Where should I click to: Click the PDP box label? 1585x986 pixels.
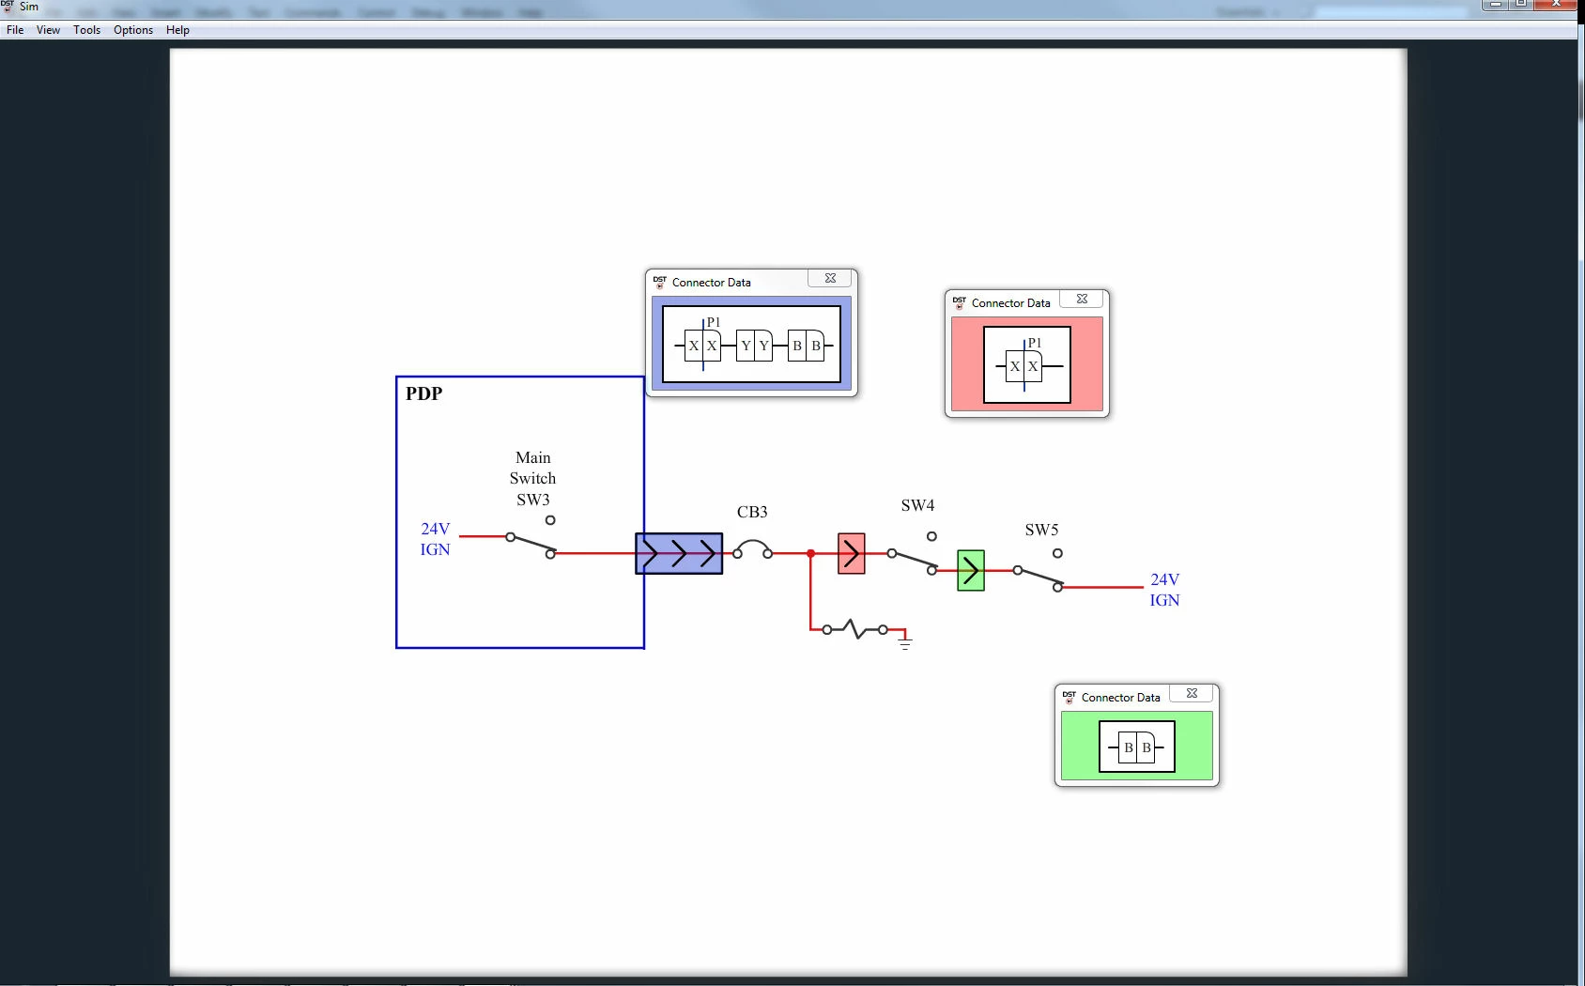click(423, 393)
